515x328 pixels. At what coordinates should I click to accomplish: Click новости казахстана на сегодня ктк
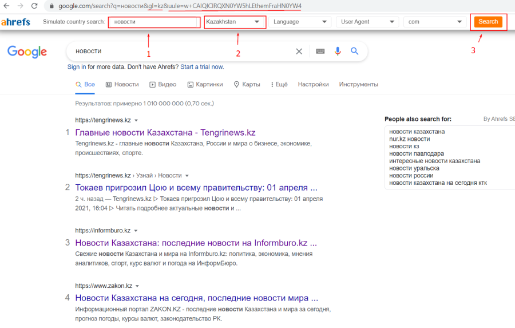click(438, 183)
